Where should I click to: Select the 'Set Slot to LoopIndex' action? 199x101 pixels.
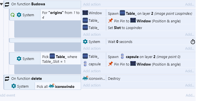[x=125, y=28]
